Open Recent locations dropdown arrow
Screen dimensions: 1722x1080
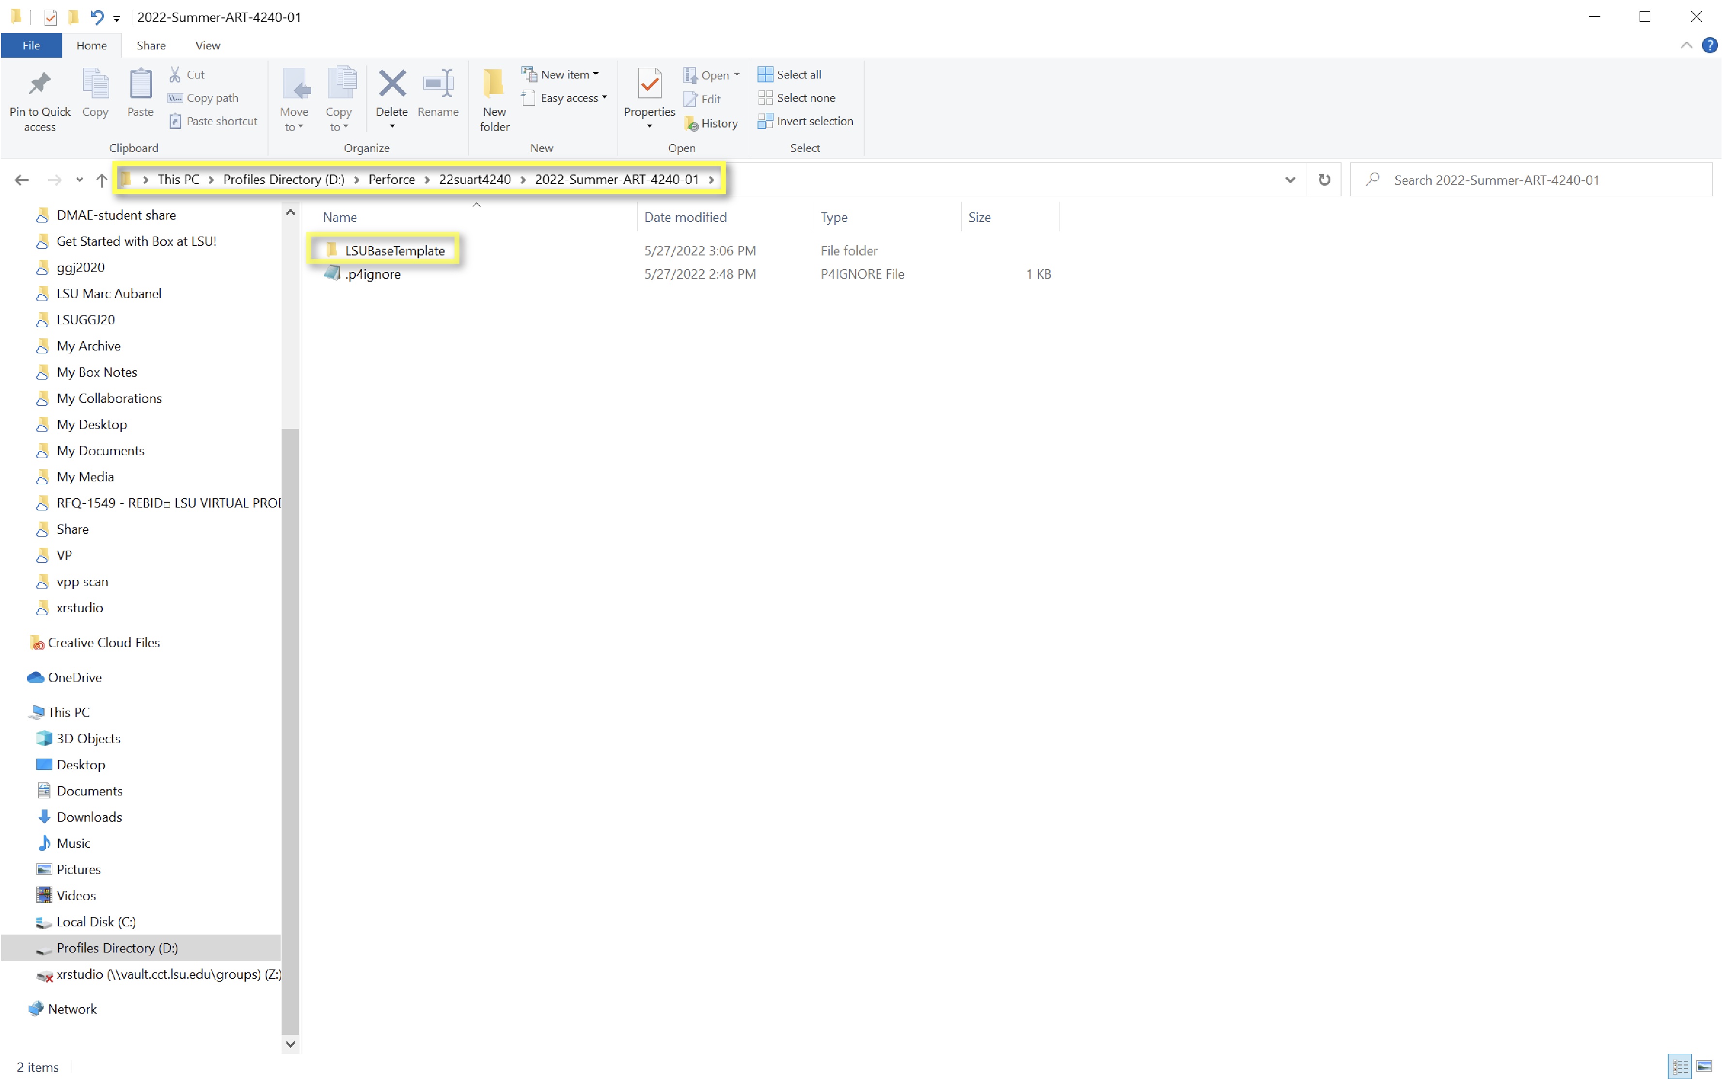tap(79, 180)
